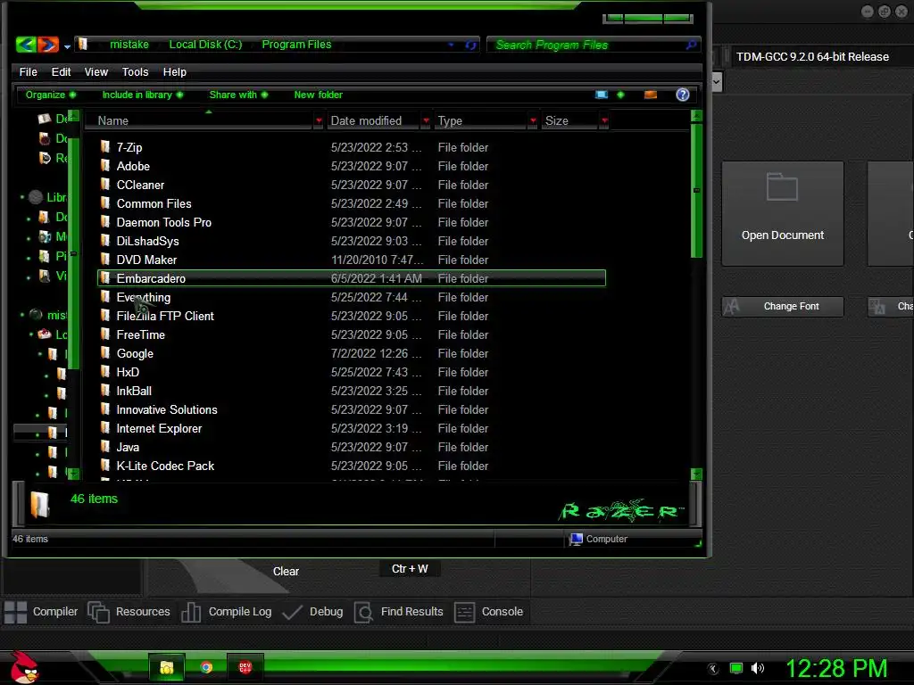
Task: Select the DVD Maker folder
Action: pyautogui.click(x=146, y=260)
